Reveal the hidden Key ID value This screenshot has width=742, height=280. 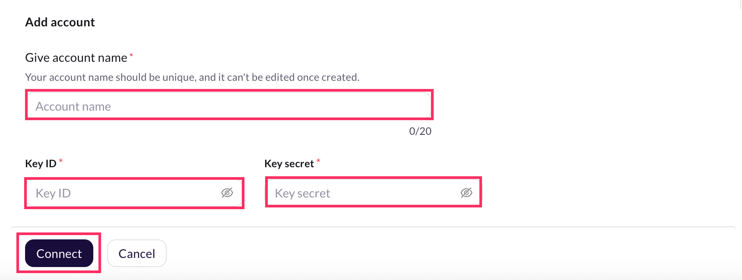coord(227,193)
